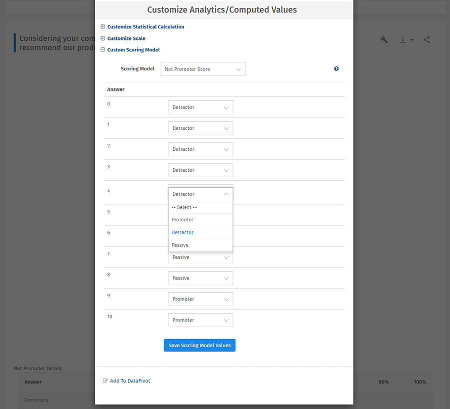Collapse Custom Scoring Model with the minus icon

(103, 50)
